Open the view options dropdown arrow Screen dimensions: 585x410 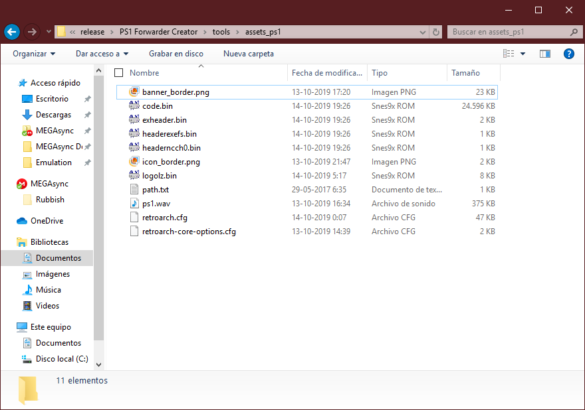pyautogui.click(x=523, y=54)
